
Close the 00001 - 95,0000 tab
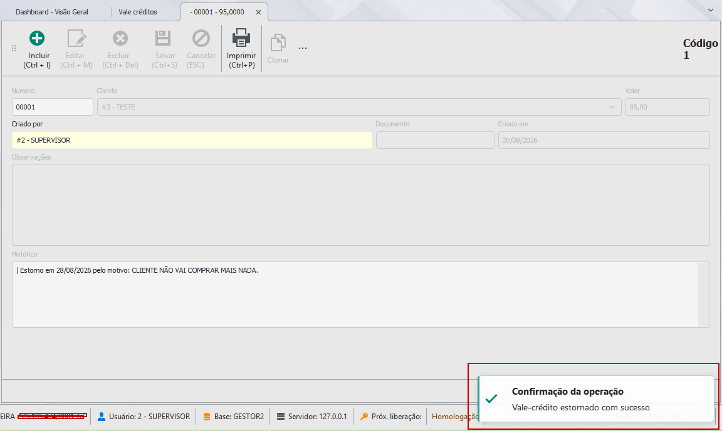click(x=258, y=13)
